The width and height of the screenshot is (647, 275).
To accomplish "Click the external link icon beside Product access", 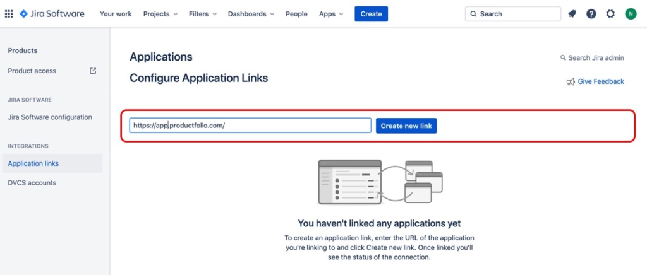I will [x=93, y=71].
